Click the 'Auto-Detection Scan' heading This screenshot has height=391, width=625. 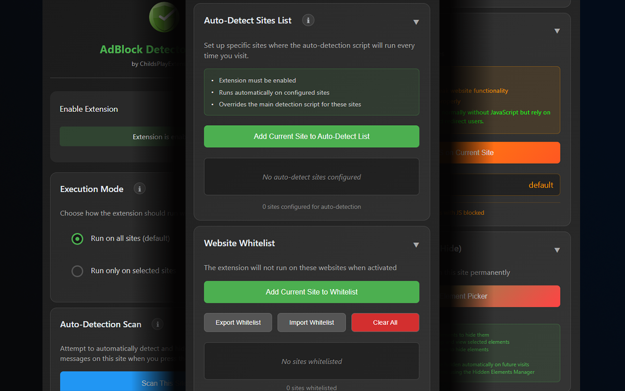101,325
